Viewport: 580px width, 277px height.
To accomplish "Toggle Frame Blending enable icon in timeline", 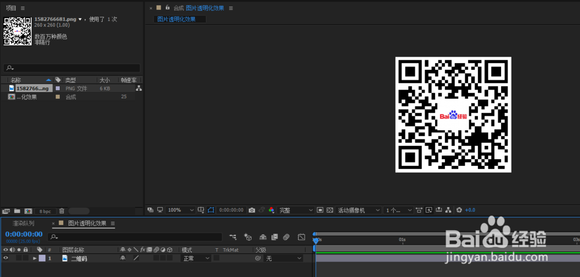I will tap(274, 237).
